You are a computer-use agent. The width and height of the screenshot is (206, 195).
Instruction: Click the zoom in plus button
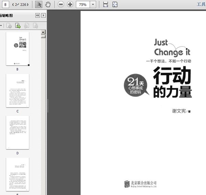pos(70,4)
